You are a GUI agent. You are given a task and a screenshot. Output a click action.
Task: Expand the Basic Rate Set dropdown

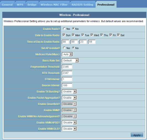tap(70, 60)
